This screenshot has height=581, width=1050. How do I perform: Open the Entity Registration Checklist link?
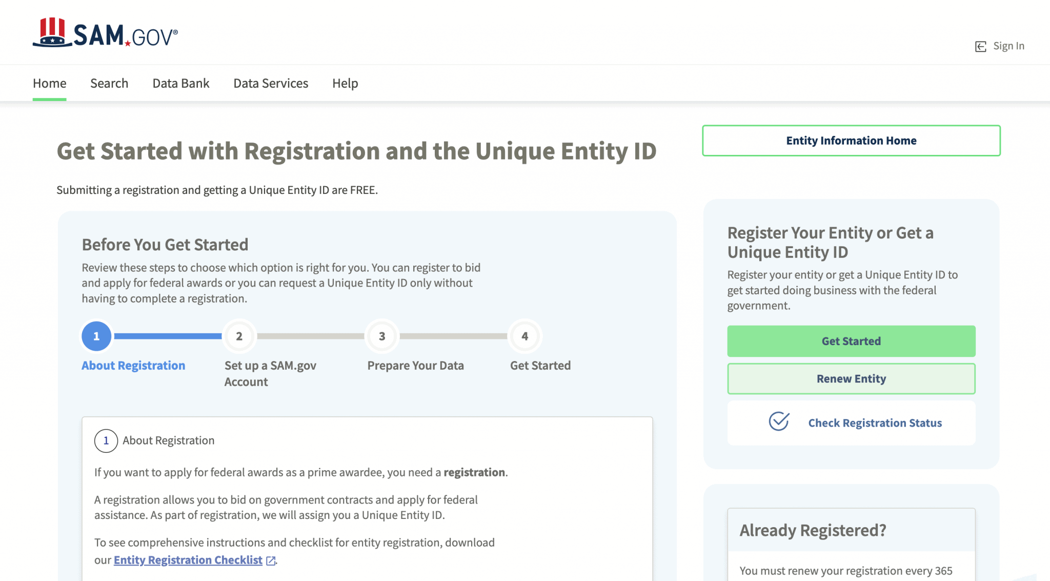(188, 560)
